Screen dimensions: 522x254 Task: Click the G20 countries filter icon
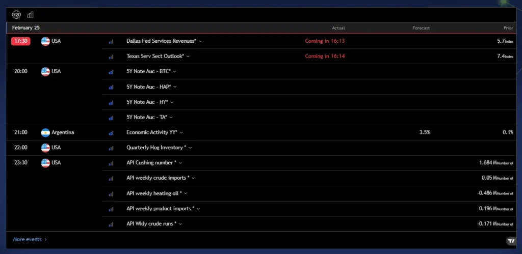pyautogui.click(x=16, y=15)
